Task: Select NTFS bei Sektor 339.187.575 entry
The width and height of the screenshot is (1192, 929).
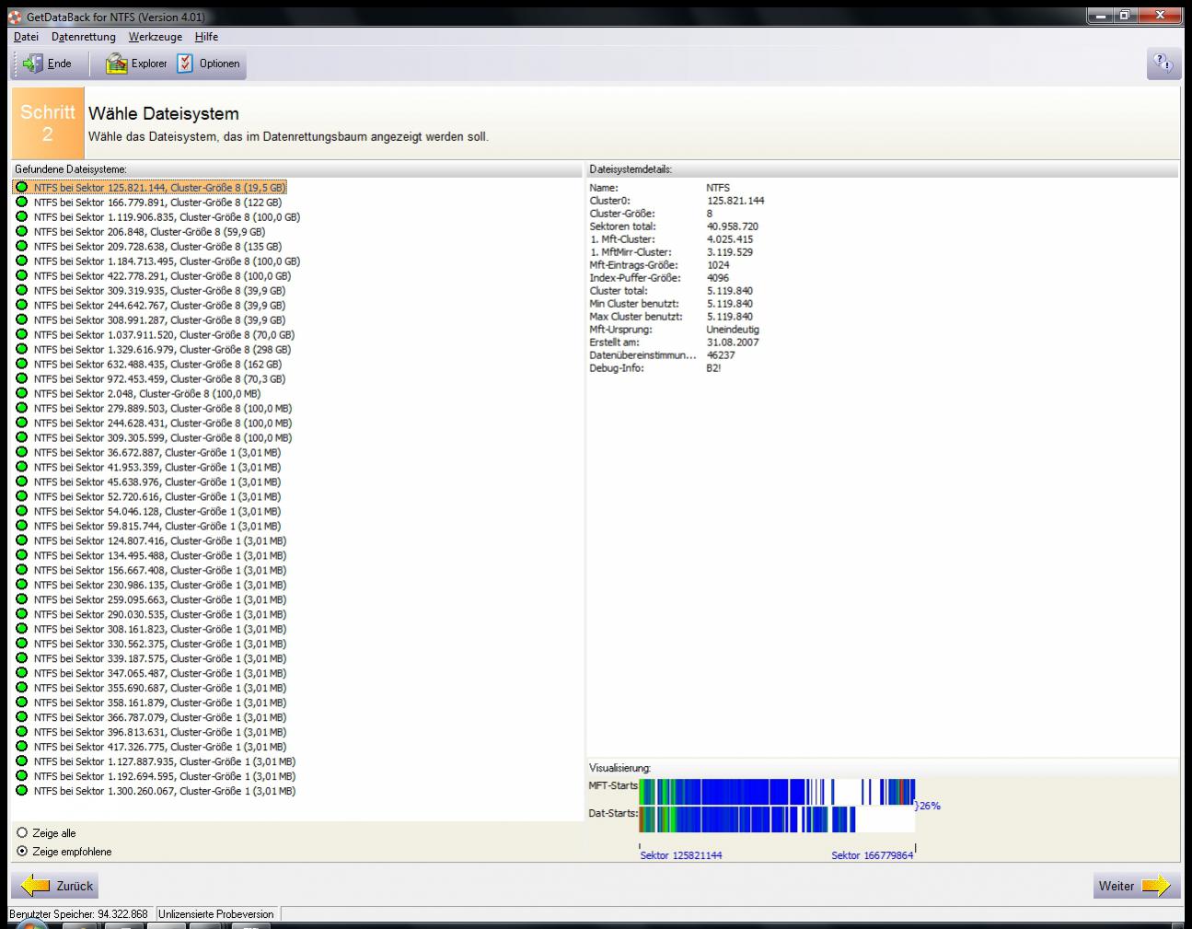Action: [x=151, y=659]
